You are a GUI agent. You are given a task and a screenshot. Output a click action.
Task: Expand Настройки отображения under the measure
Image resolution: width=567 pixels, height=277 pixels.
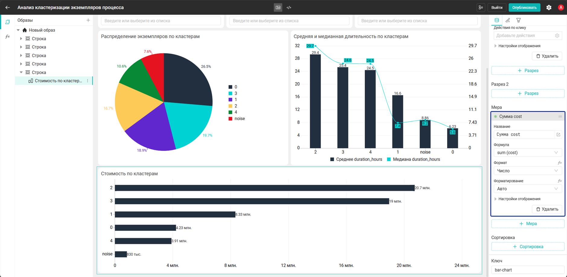(x=519, y=199)
